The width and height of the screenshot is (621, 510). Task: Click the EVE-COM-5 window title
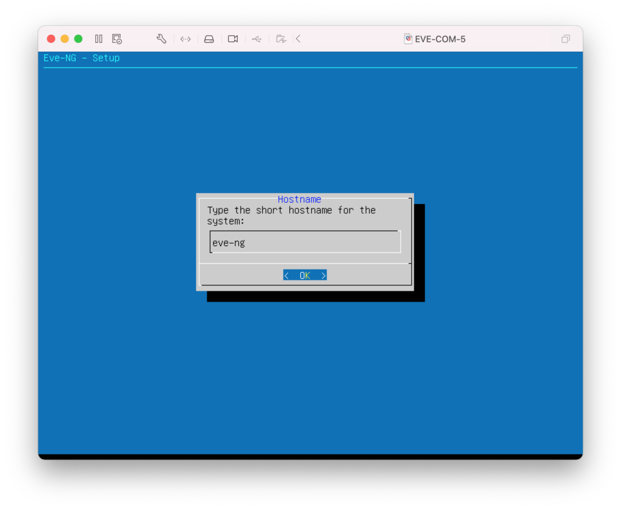click(x=440, y=39)
